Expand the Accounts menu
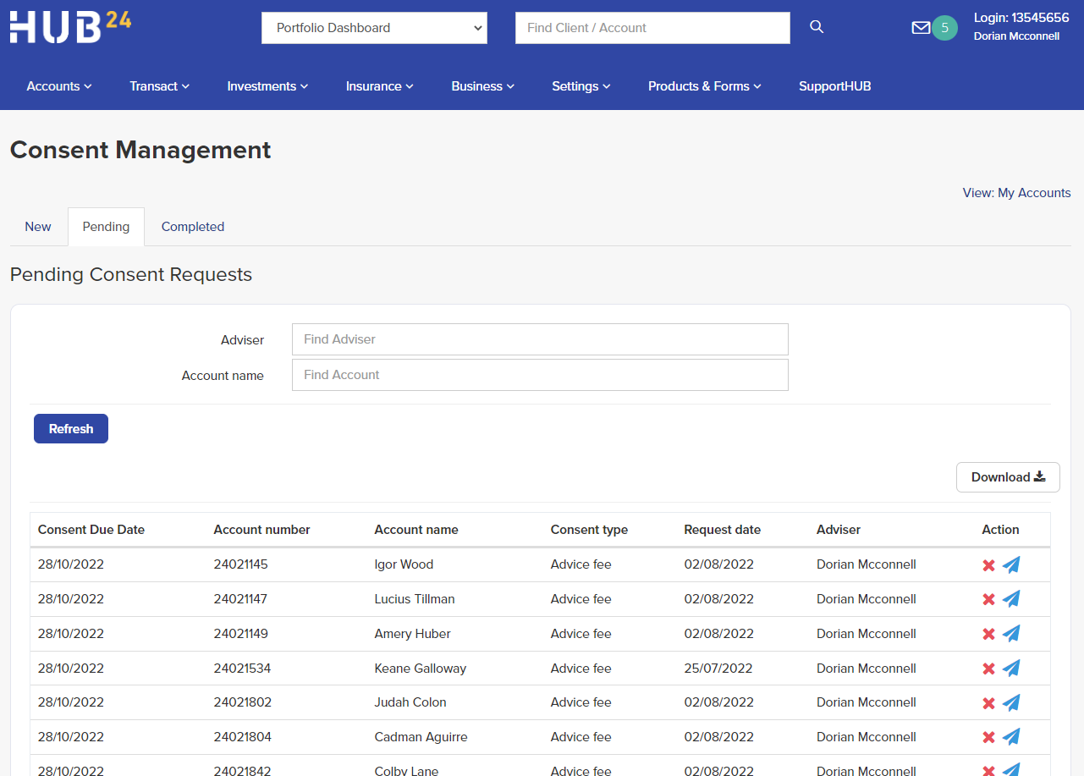Viewport: 1084px width, 776px height. click(58, 85)
